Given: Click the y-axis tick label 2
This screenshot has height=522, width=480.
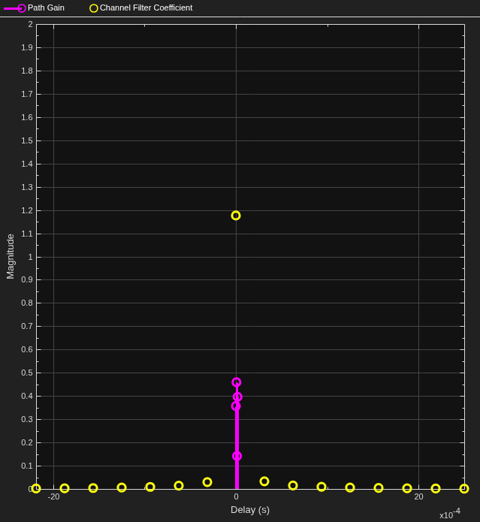Looking at the screenshot, I should coord(31,24).
